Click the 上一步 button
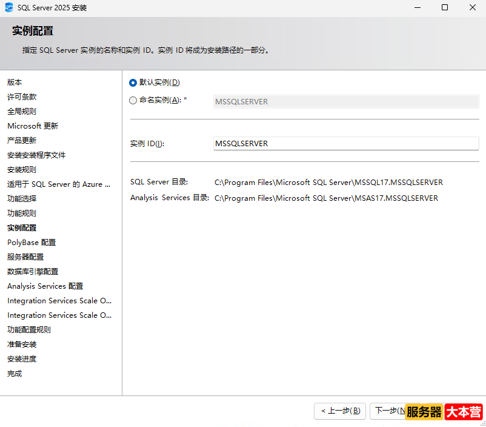 click(x=339, y=411)
